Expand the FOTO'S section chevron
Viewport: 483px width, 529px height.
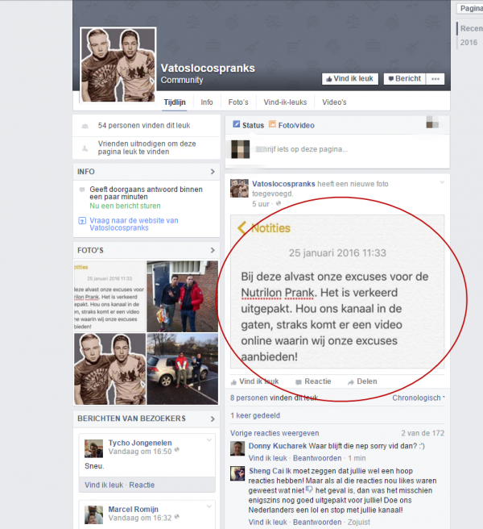click(x=213, y=250)
